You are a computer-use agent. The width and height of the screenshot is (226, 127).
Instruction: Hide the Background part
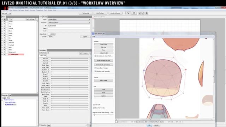4,52
